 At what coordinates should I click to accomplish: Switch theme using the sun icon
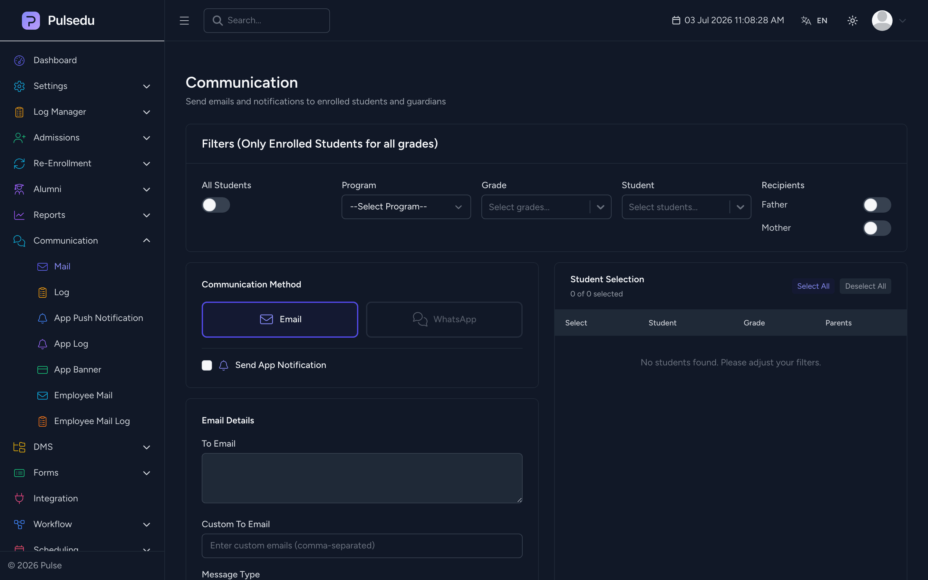(x=852, y=21)
